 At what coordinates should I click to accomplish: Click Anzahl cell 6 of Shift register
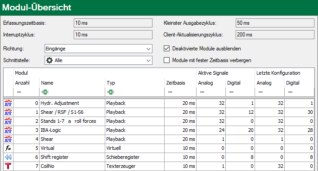click(27, 157)
